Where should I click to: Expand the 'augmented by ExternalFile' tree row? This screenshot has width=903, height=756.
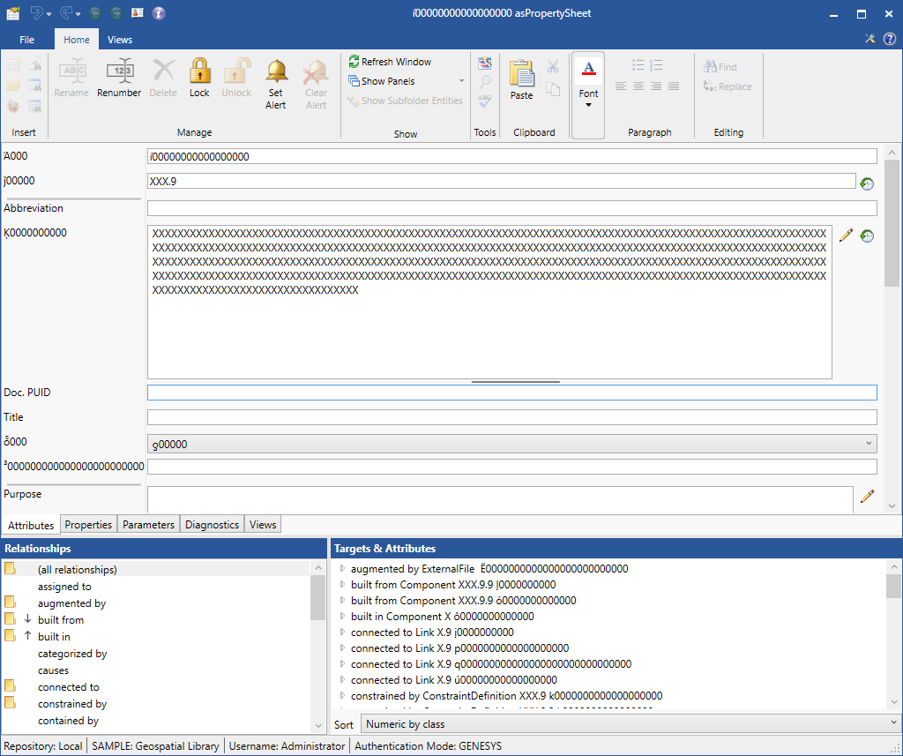tap(343, 569)
